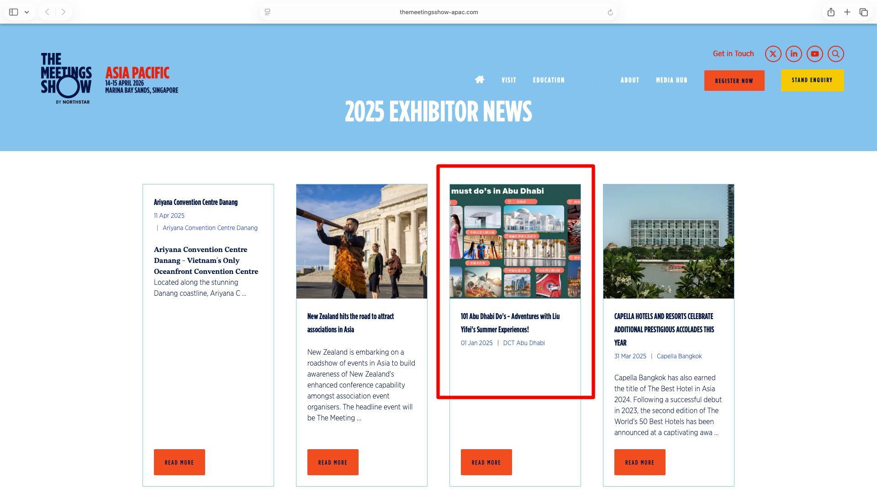Click the home icon in navigation
The width and height of the screenshot is (877, 493).
click(479, 80)
